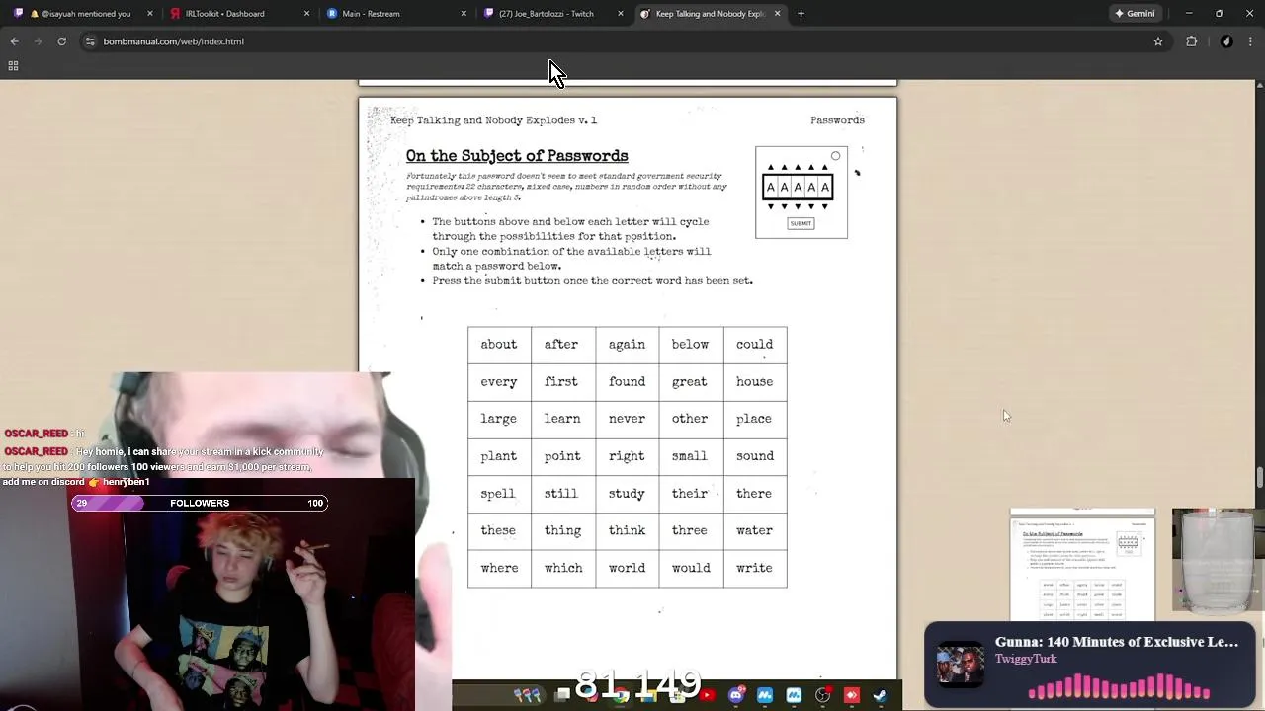Close the IRLToolkit Dashboard tab

[306, 14]
